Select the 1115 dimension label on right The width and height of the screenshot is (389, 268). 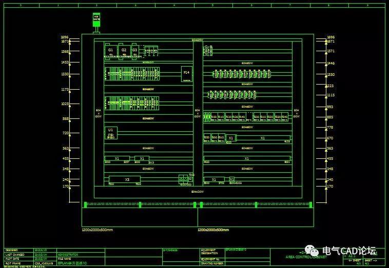click(330, 95)
